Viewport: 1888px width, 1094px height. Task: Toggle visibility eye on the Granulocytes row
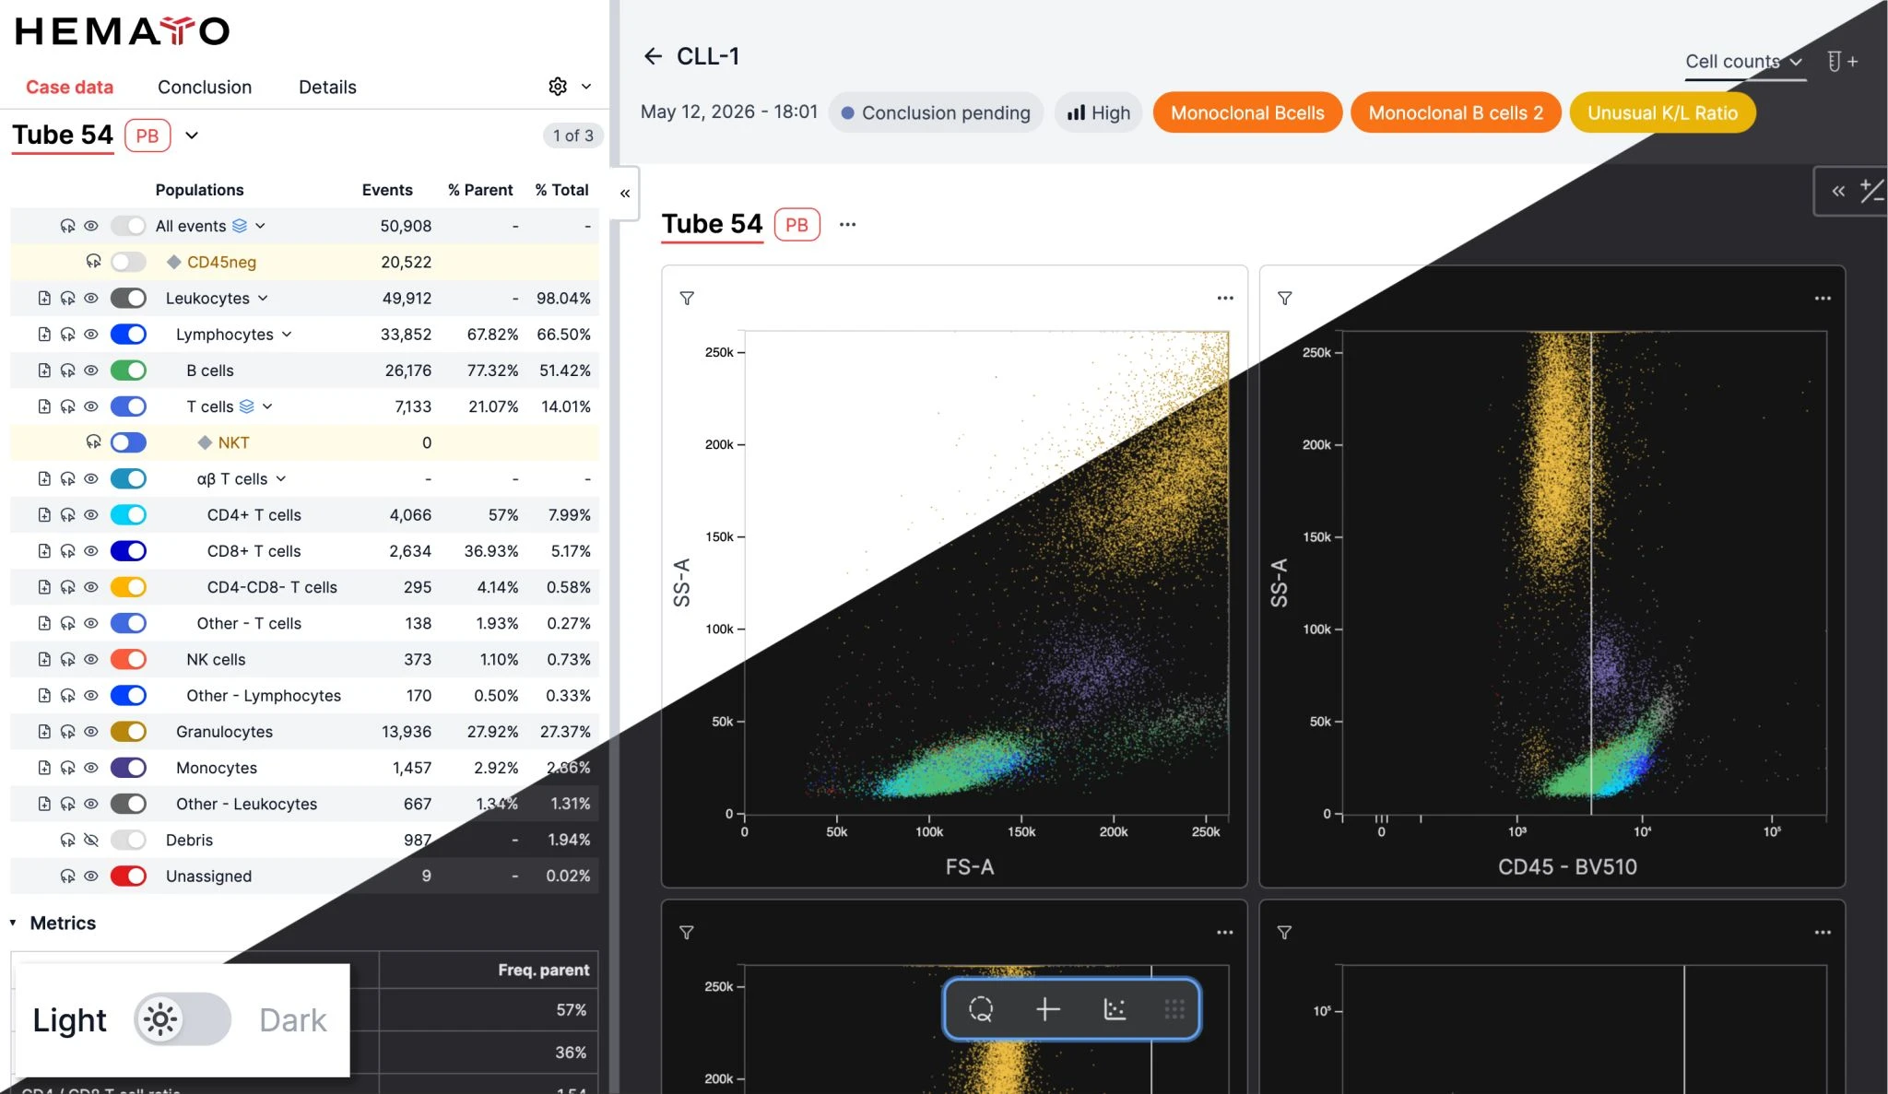pos(91,732)
